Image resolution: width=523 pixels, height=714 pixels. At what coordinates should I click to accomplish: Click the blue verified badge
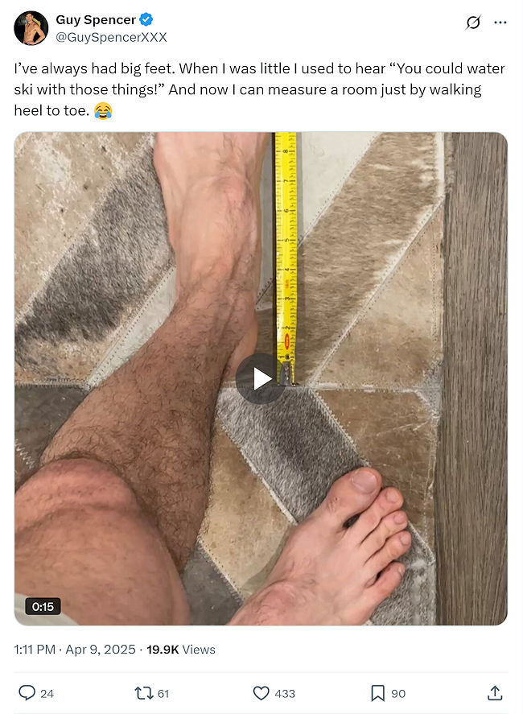146,19
